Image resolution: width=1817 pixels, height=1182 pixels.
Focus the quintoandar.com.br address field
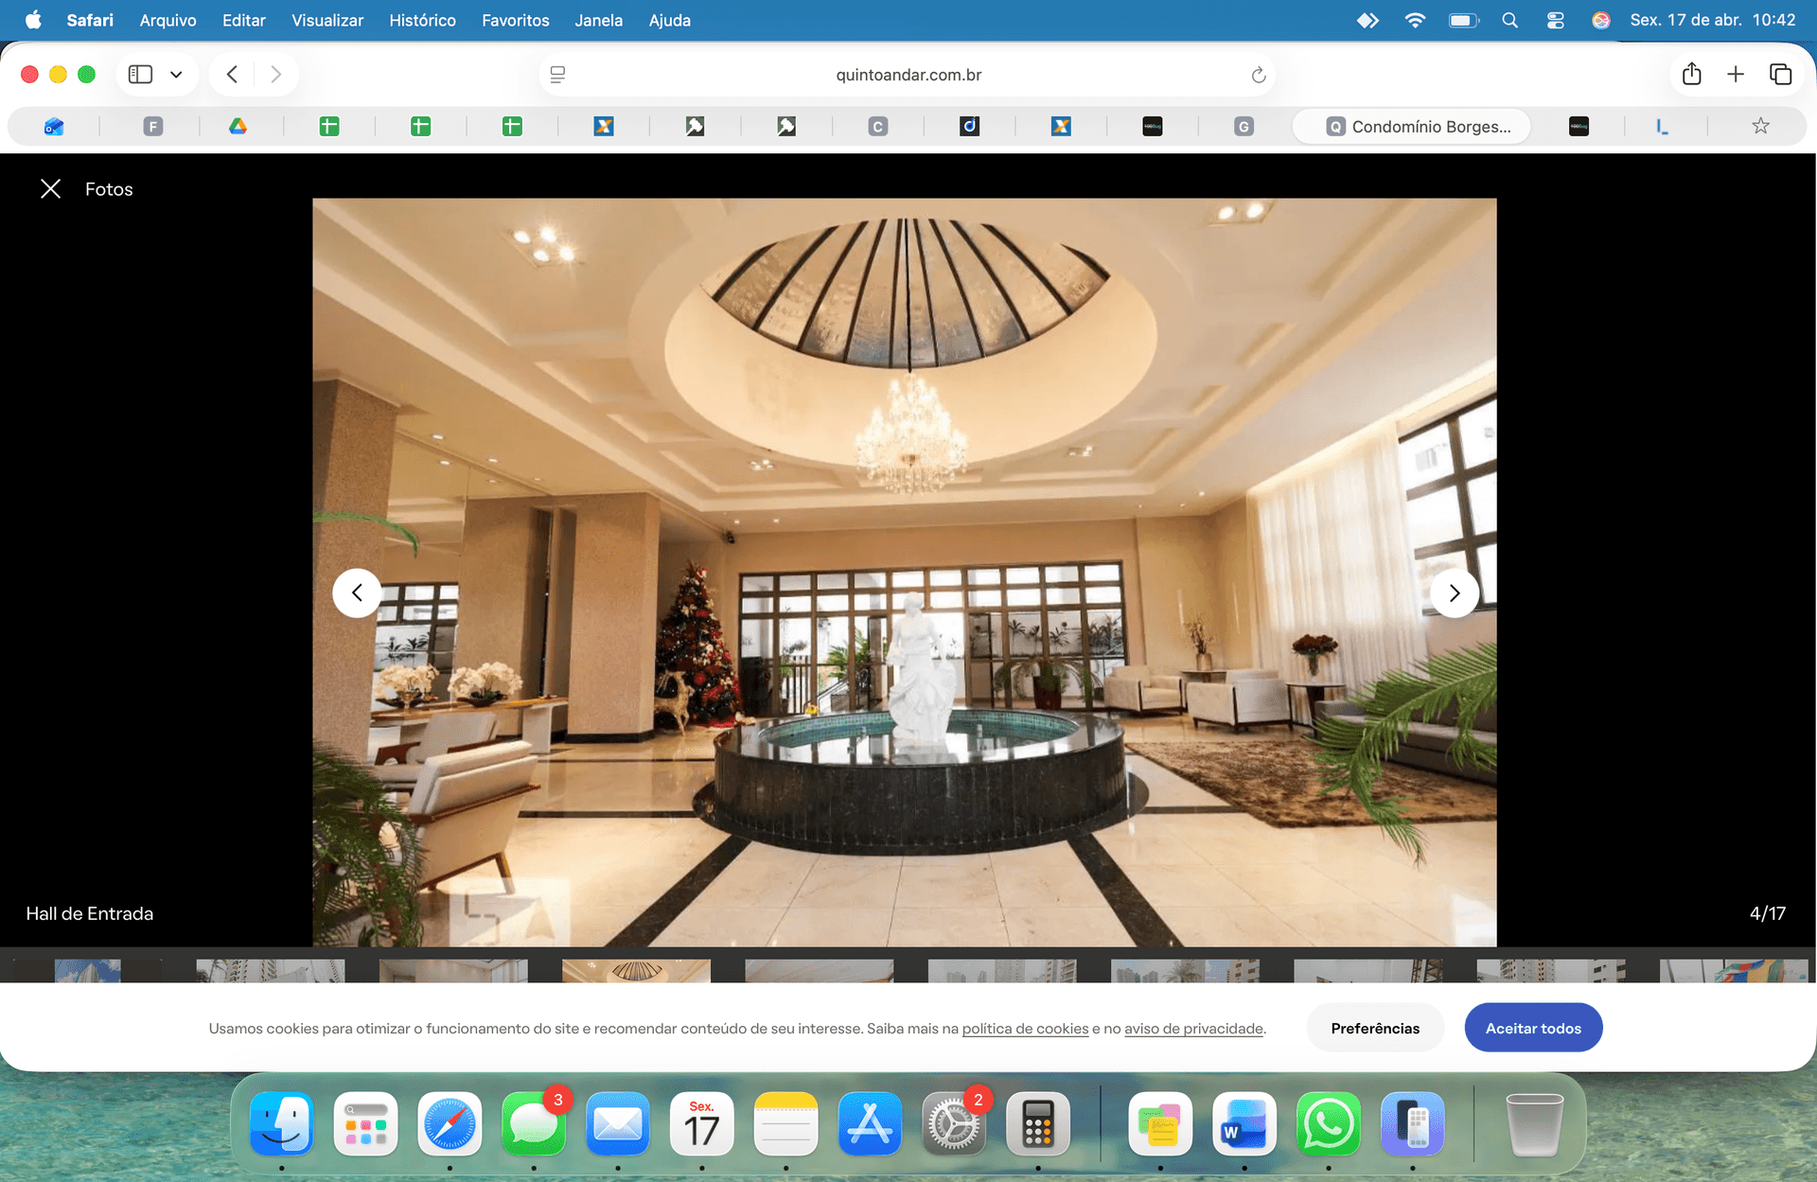tap(908, 75)
